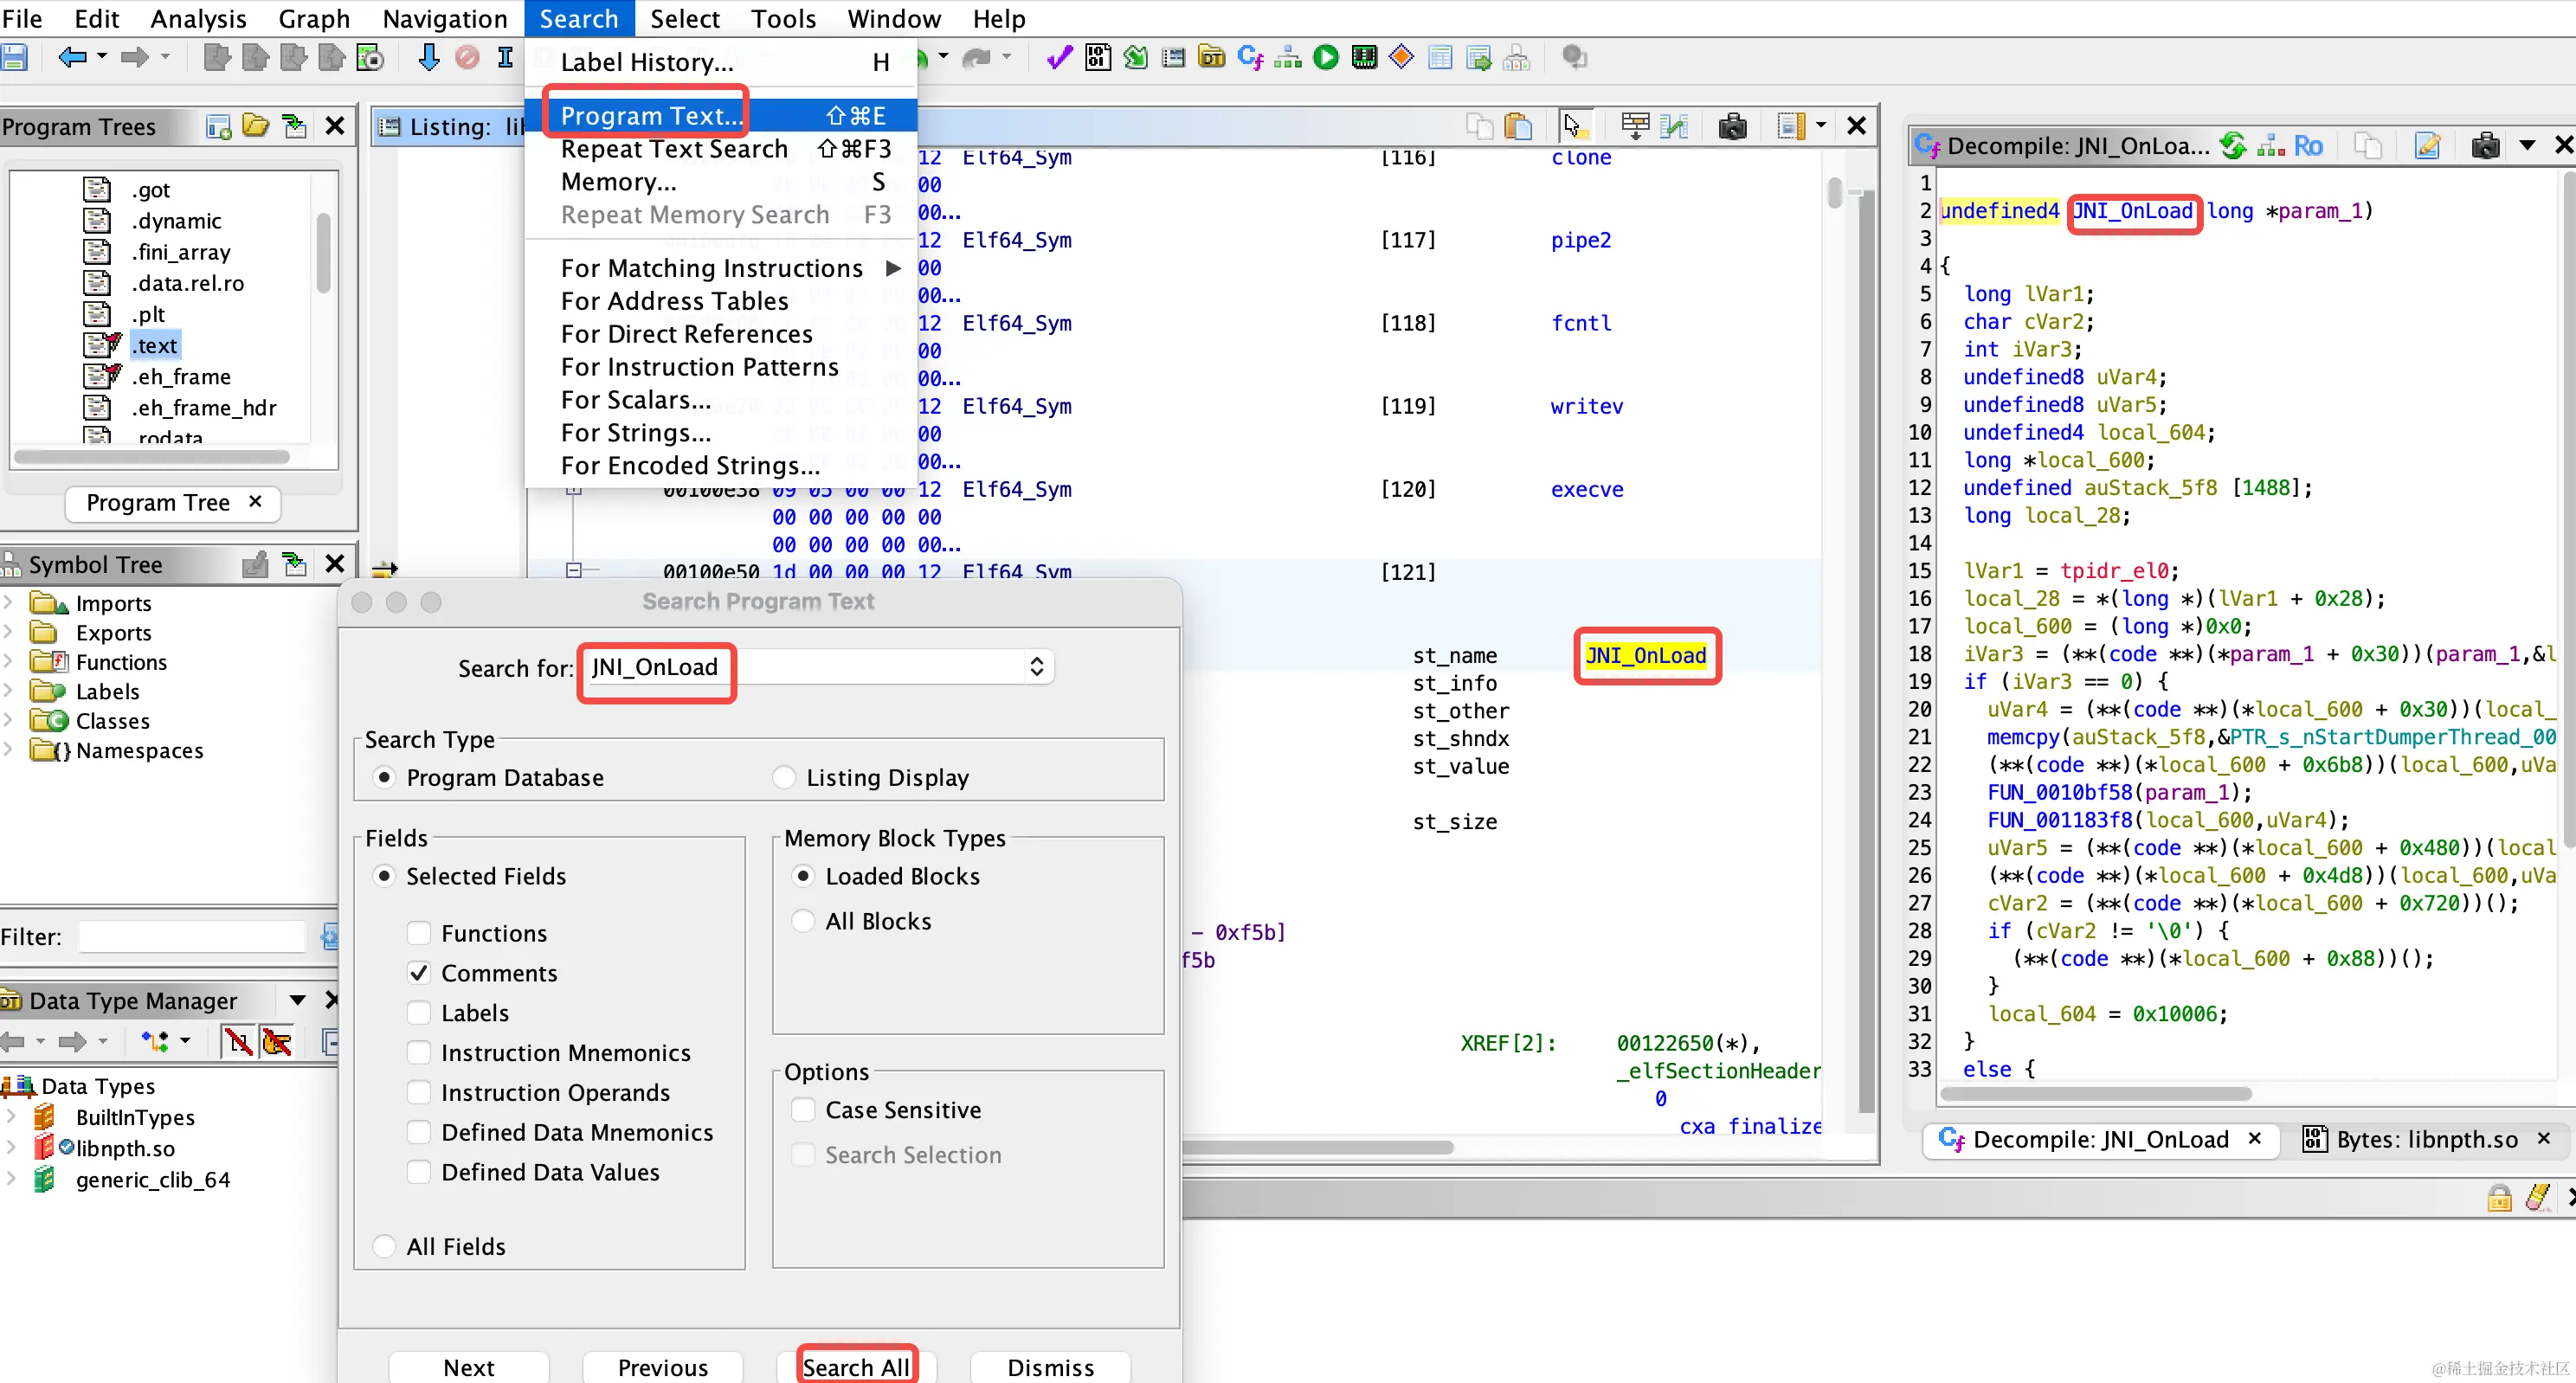Expand the generic_clib_64 archive

[10, 1179]
